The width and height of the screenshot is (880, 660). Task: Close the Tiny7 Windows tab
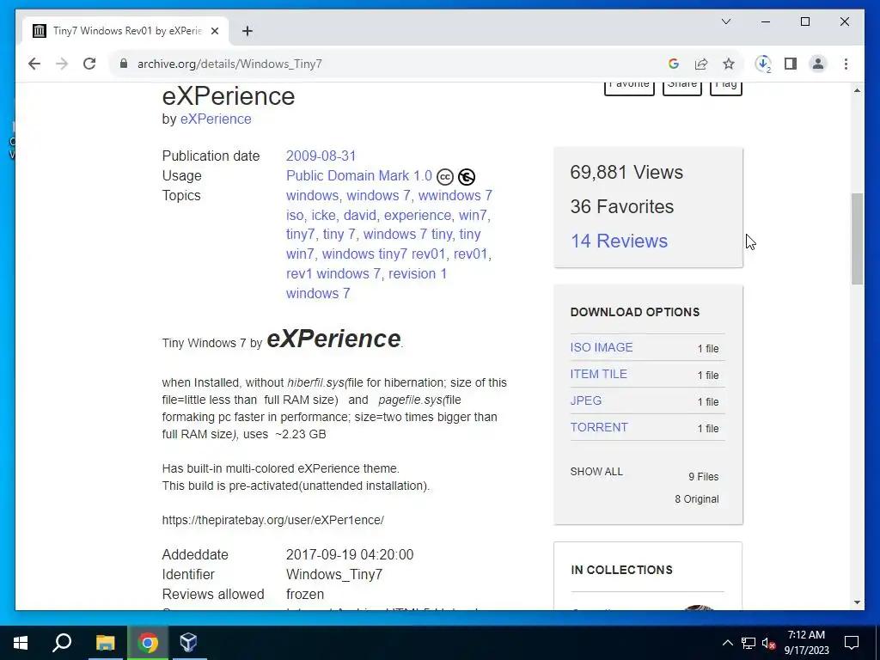coord(214,32)
